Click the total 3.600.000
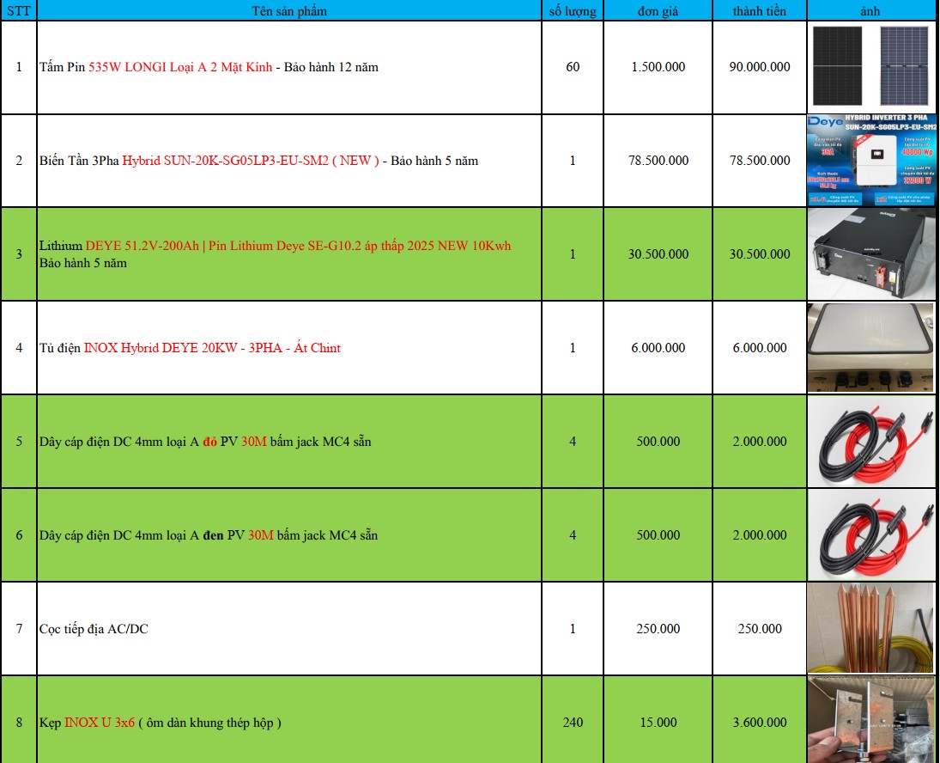The image size is (940, 763). point(760,723)
